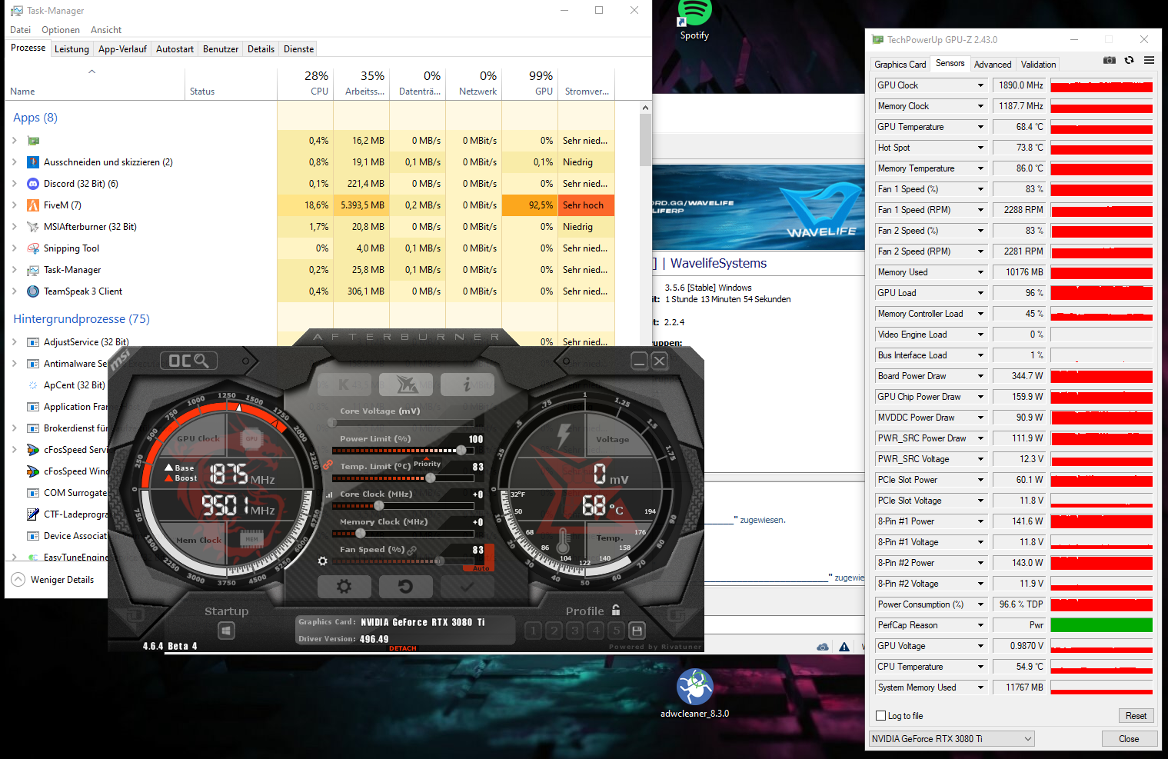
Task: Click the Discord icon in the Task-Manager list
Action: pyautogui.click(x=33, y=184)
